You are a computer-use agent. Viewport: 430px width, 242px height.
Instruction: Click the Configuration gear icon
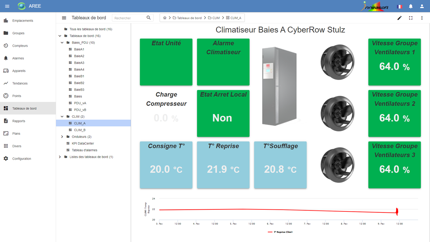coord(6,159)
